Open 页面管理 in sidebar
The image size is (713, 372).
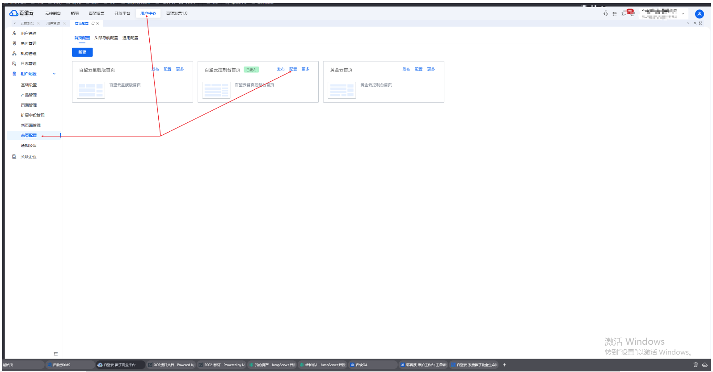coord(29,105)
